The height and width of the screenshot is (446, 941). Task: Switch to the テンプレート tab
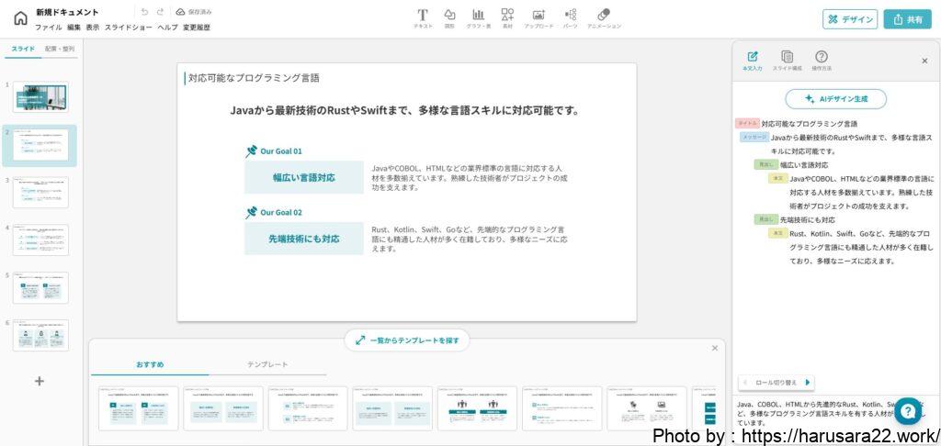[x=266, y=365]
